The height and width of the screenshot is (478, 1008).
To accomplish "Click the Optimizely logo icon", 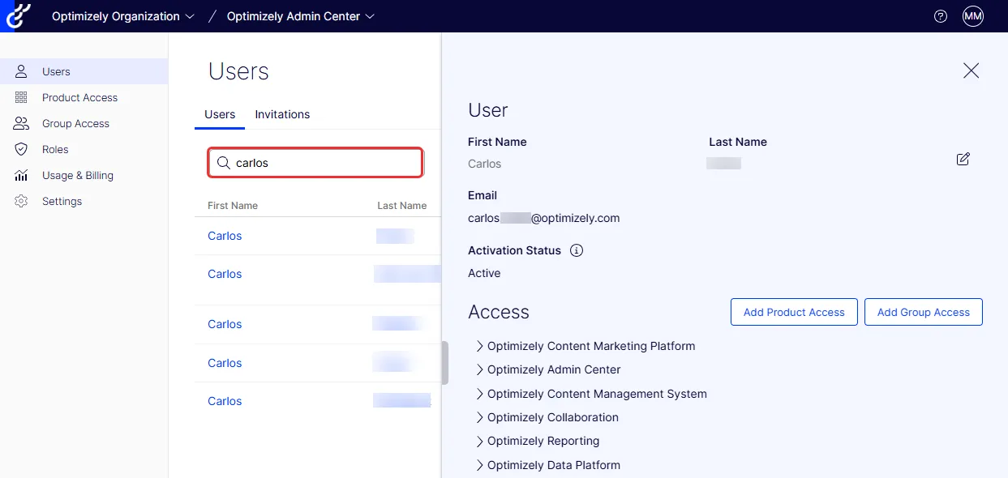I will pos(18,15).
